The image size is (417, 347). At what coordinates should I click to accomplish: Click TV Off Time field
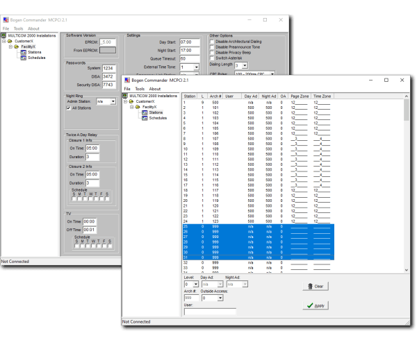[90, 230]
